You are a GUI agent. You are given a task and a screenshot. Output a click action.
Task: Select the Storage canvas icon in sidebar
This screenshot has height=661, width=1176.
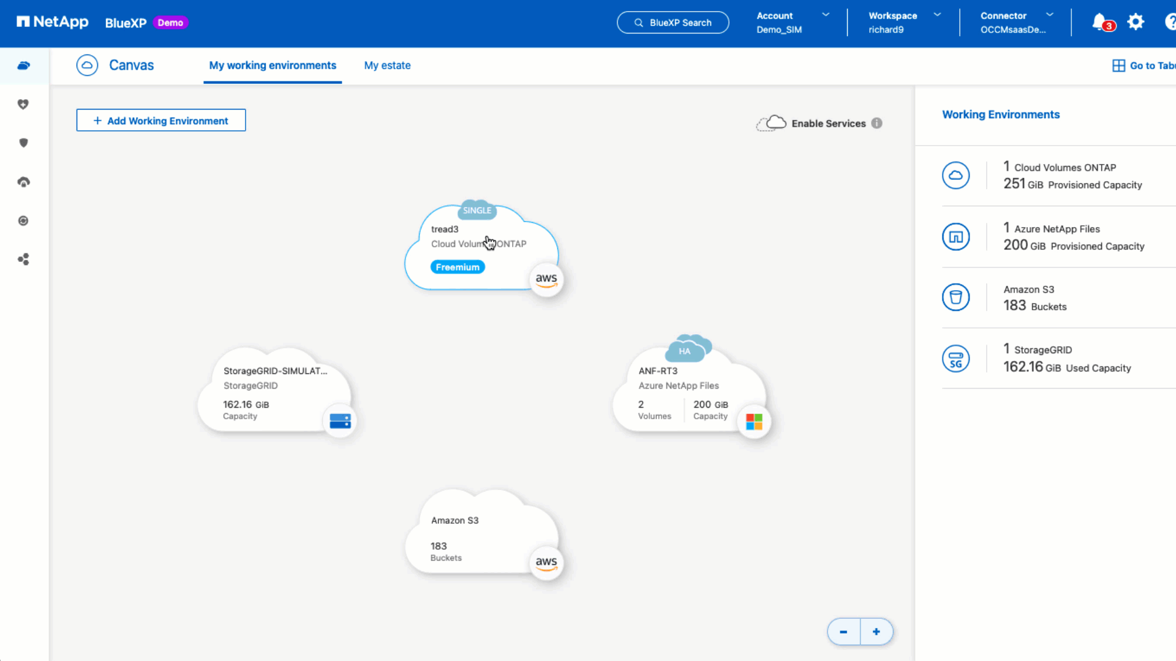pyautogui.click(x=23, y=65)
